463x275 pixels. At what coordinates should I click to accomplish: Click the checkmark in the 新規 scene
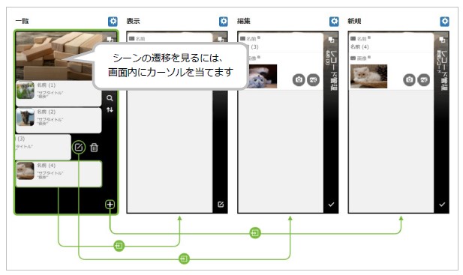click(442, 205)
